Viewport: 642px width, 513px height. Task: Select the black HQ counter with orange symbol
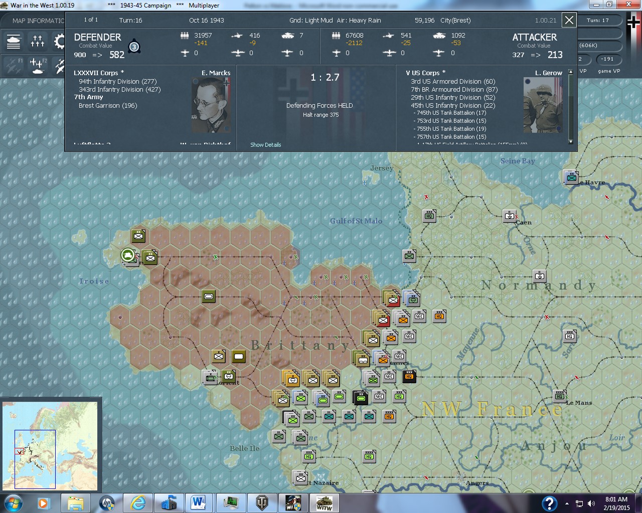coord(409,376)
